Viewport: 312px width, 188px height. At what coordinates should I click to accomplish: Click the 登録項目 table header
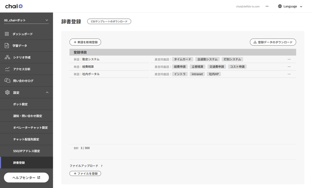click(x=183, y=52)
